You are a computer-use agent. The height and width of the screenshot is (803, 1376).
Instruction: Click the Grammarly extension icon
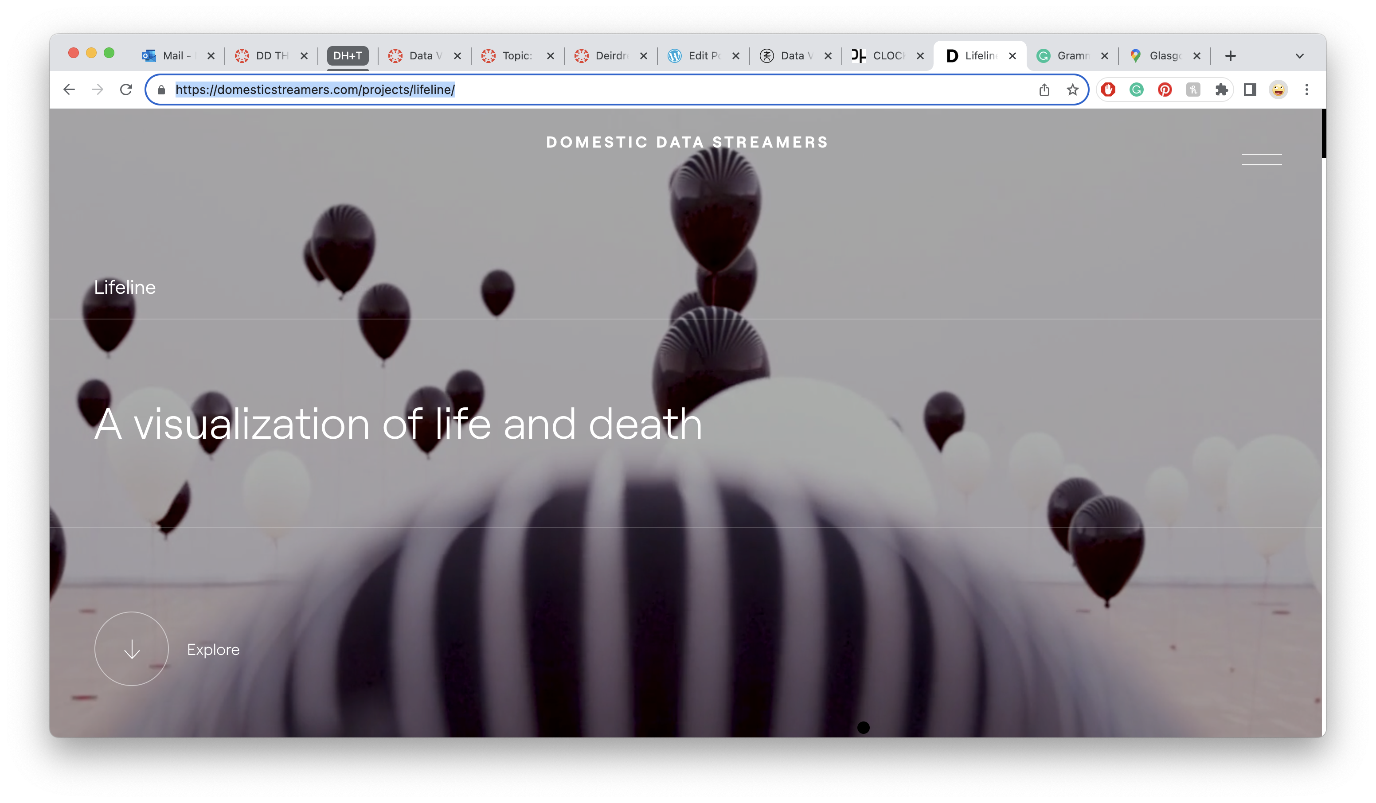click(1136, 90)
